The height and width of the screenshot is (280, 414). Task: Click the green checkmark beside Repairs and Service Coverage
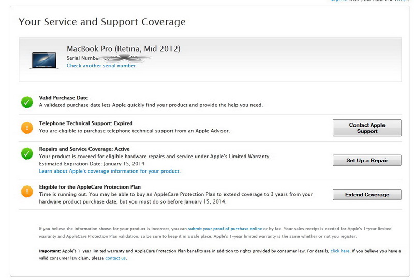point(27,153)
